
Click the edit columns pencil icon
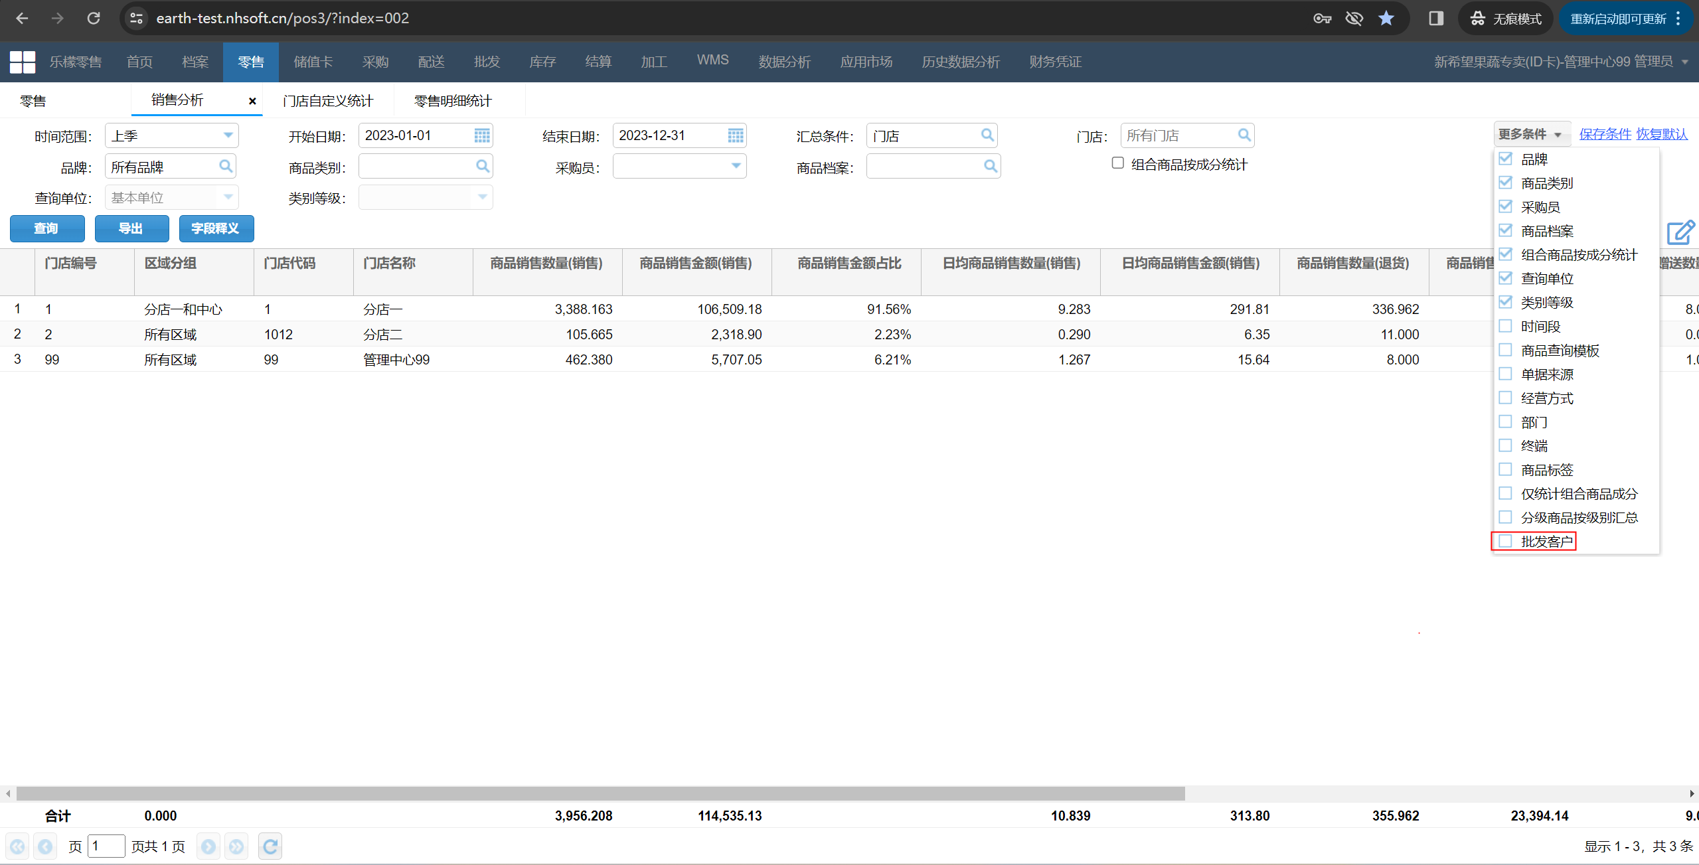click(x=1680, y=232)
